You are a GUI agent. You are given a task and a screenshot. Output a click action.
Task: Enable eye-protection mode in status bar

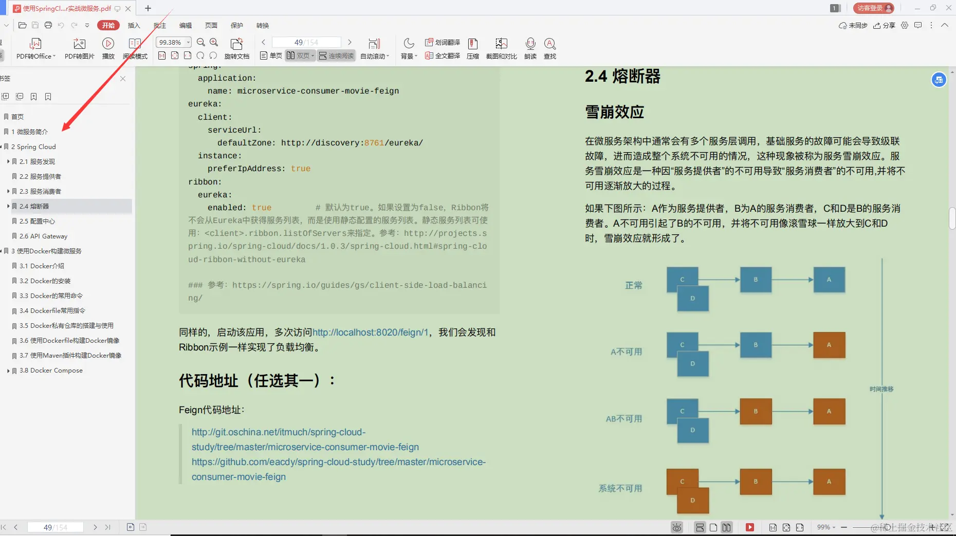[x=676, y=527]
